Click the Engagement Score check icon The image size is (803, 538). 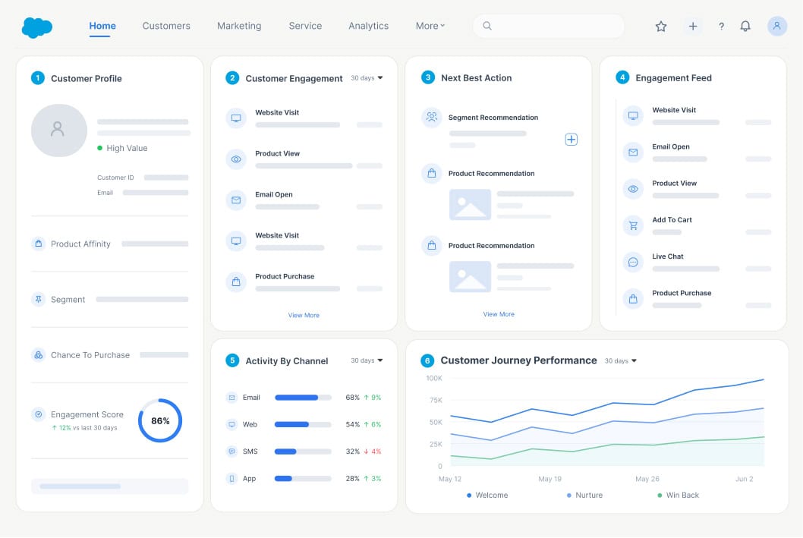(x=39, y=414)
